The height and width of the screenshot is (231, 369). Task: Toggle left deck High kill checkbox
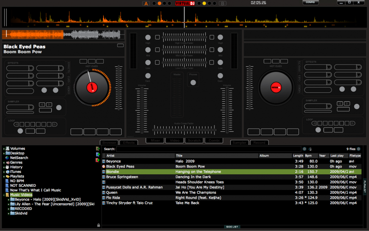coord(157,37)
